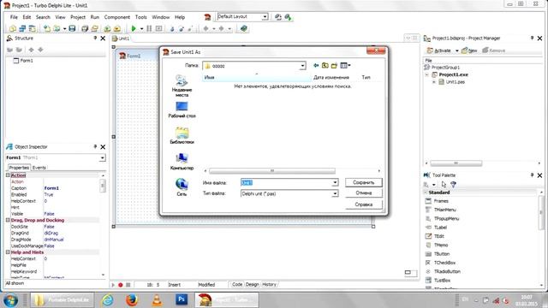Click the Help book icon in toolbar
The width and height of the screenshot is (548, 308).
[x=243, y=28]
